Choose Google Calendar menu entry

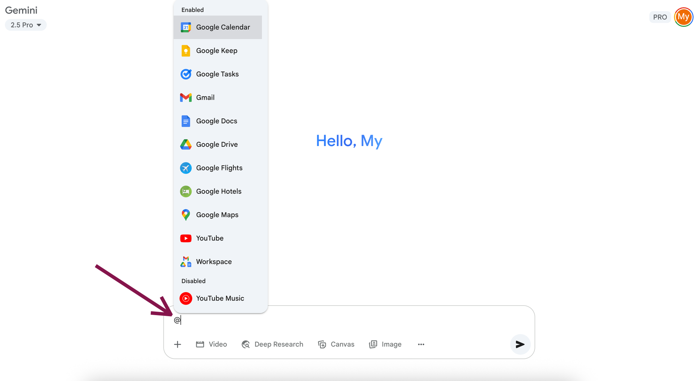click(x=218, y=27)
